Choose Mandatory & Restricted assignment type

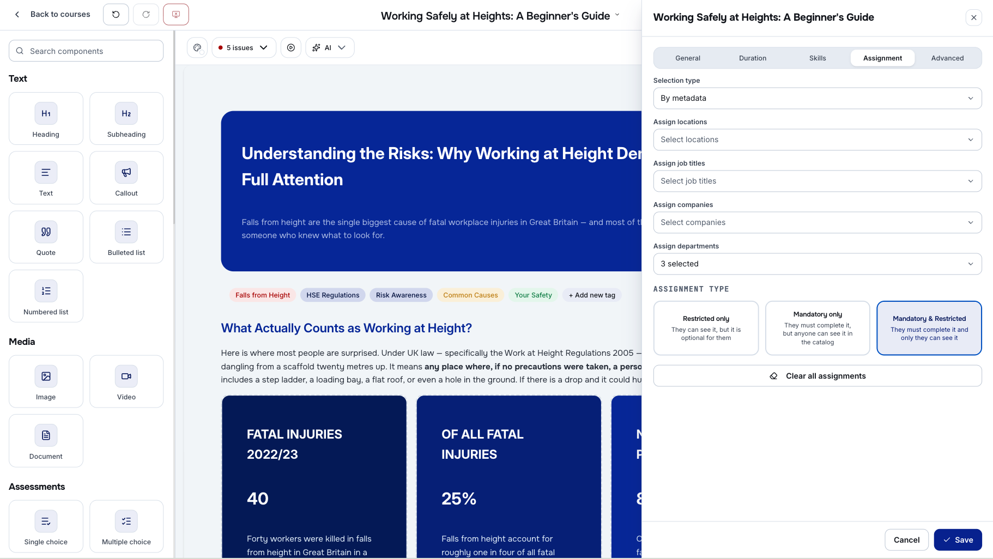(929, 328)
